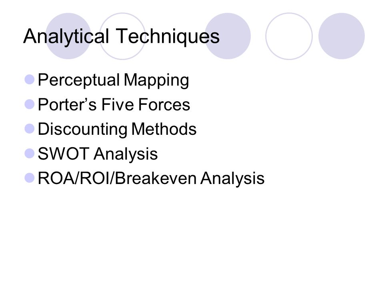Select the word Methods
The image size is (384, 288).
pos(164,129)
